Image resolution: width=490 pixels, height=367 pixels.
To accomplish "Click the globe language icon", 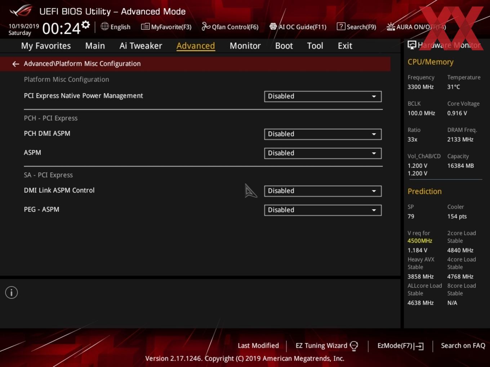I will coord(104,26).
